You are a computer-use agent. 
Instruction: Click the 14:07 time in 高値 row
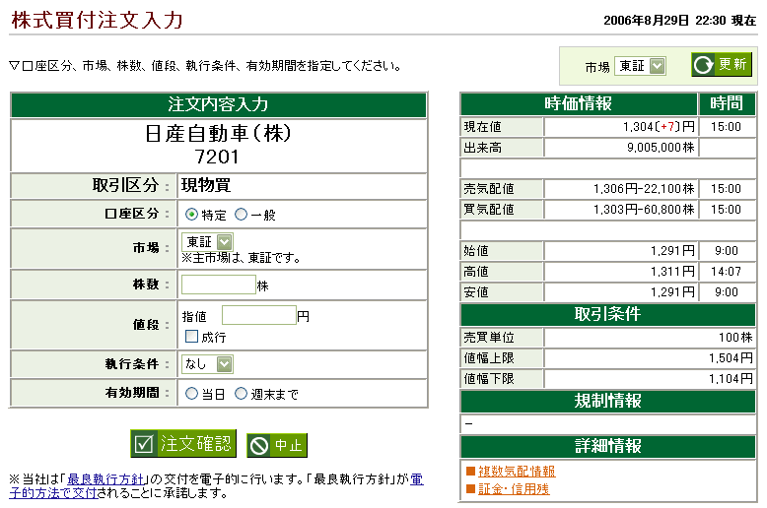(x=726, y=272)
